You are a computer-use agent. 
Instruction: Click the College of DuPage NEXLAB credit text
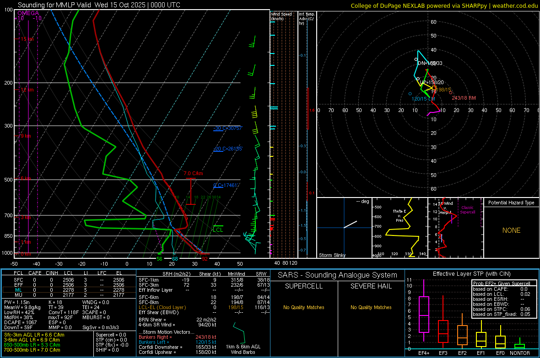pyautogui.click(x=444, y=5)
